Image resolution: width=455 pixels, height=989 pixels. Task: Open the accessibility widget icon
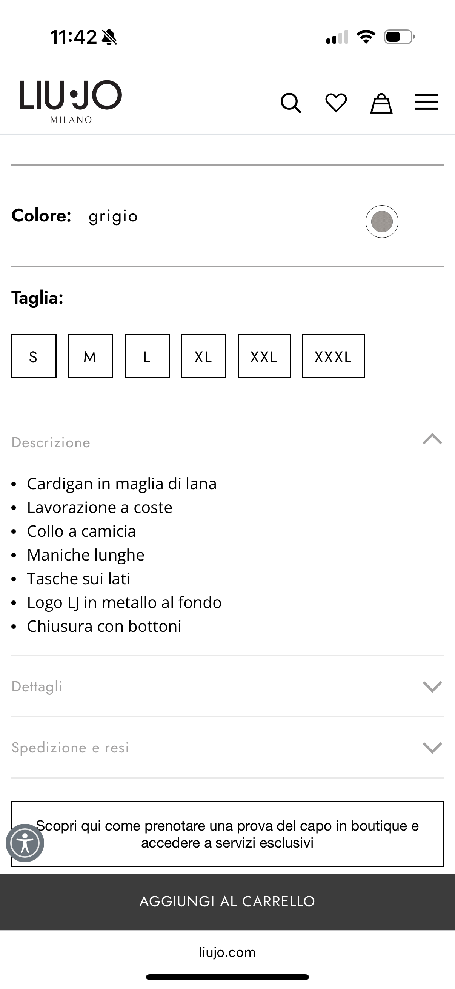click(x=25, y=843)
